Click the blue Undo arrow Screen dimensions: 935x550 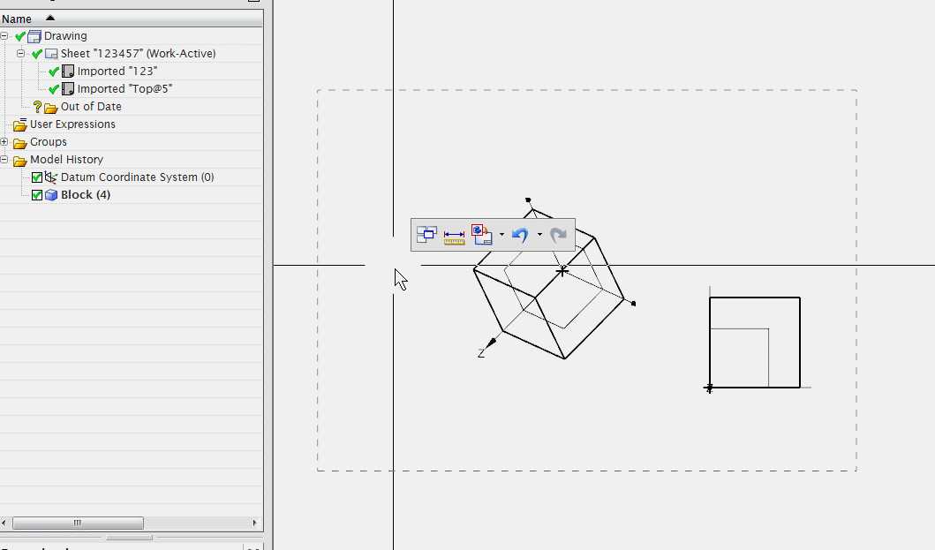pos(520,235)
